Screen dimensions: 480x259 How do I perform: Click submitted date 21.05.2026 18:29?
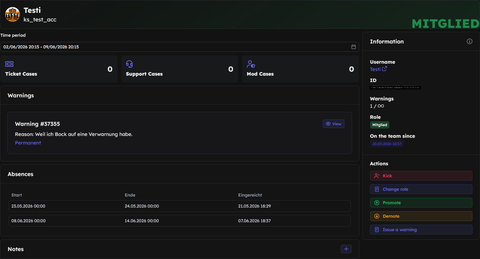[x=254, y=206]
